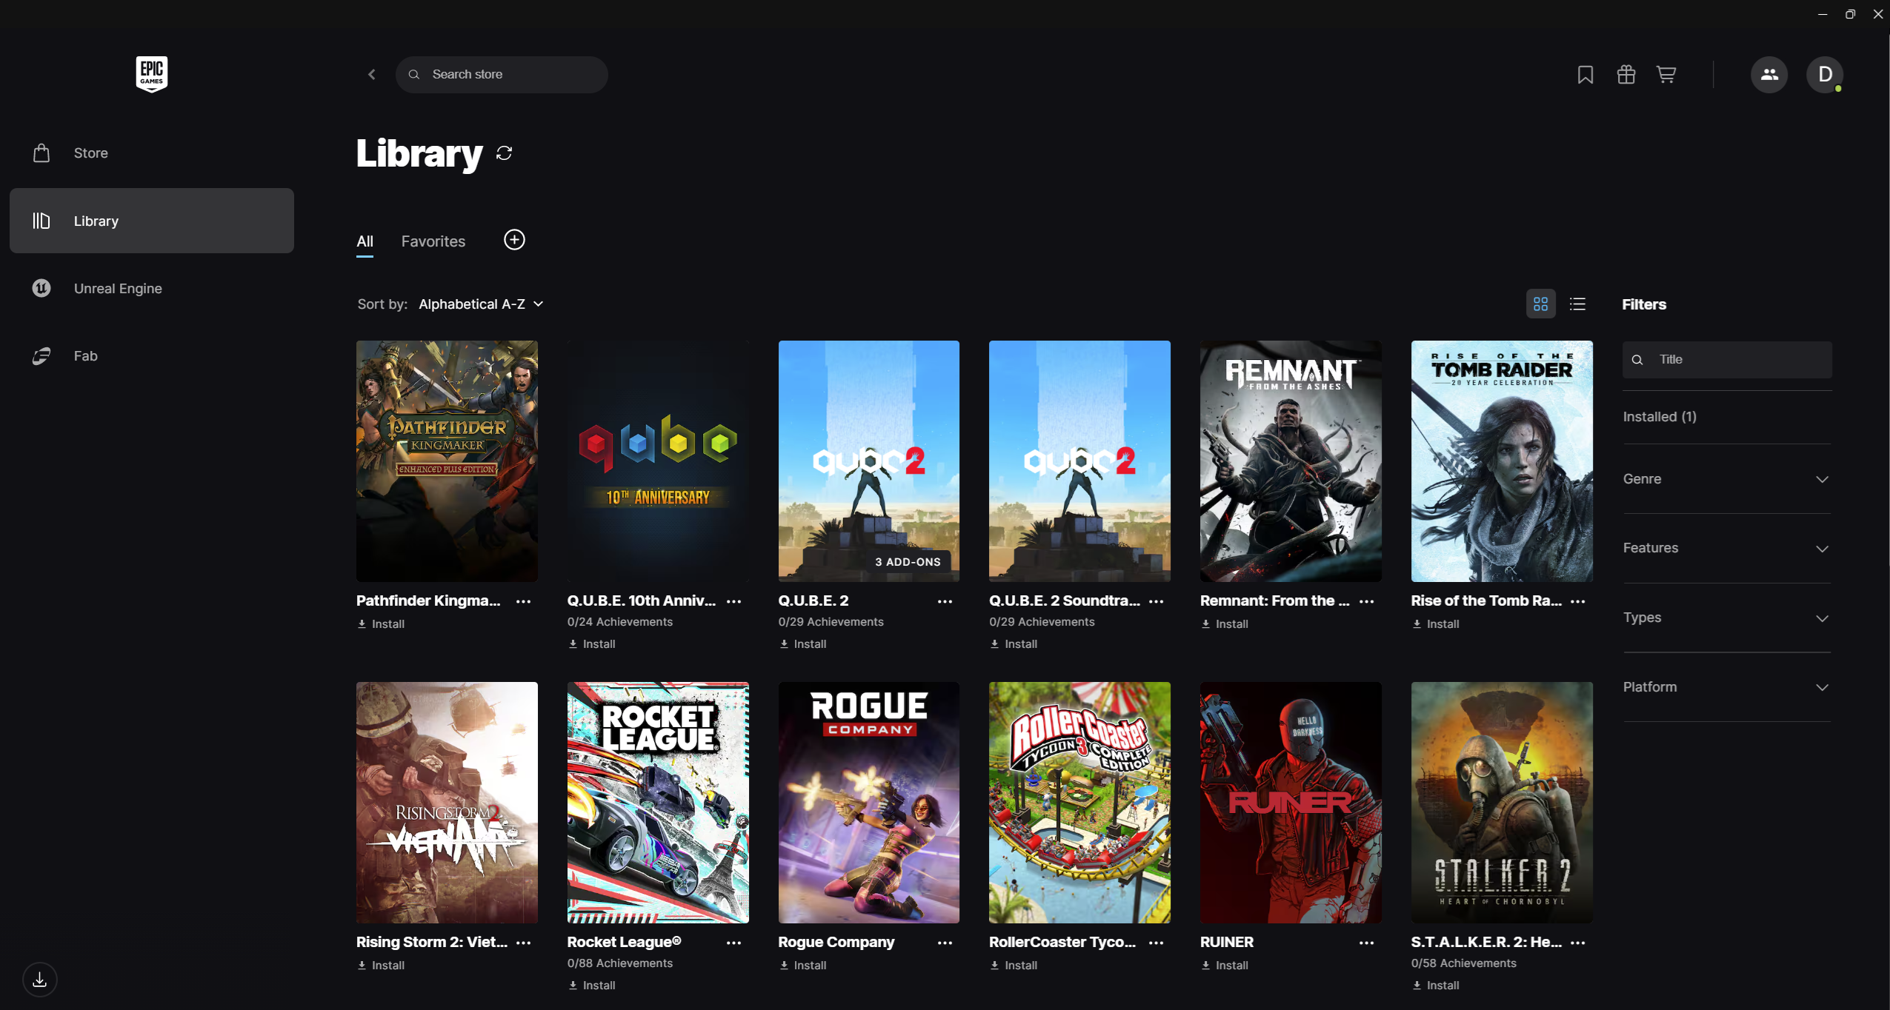Click the downloads icon in sidebar
This screenshot has height=1010, width=1890.
[40, 980]
